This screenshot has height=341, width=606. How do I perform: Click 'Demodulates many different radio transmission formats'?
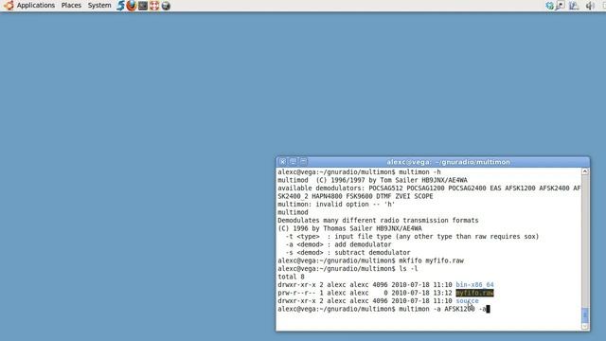378,221
